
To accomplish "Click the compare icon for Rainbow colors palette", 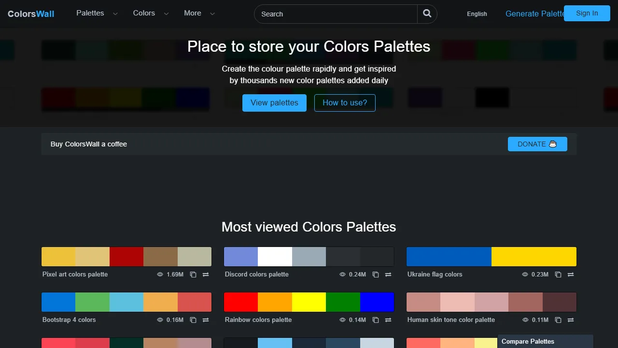I will pyautogui.click(x=388, y=319).
